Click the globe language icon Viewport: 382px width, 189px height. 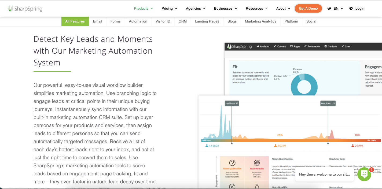[x=329, y=9]
